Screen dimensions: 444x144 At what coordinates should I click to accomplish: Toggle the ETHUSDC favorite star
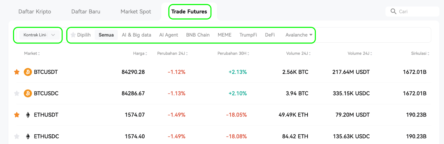pos(17,136)
